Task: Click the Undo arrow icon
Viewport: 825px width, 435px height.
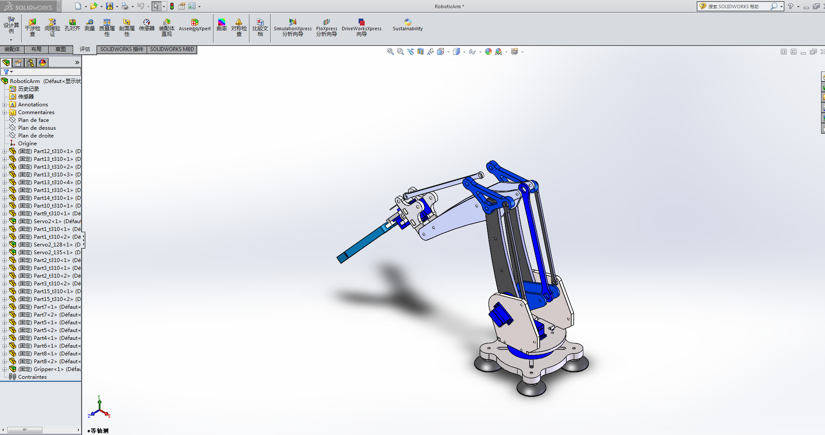Action: pyautogui.click(x=141, y=6)
